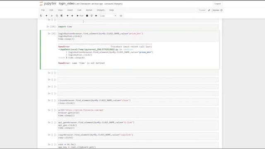
Task: Open the View menu
Action: click(x=60, y=10)
